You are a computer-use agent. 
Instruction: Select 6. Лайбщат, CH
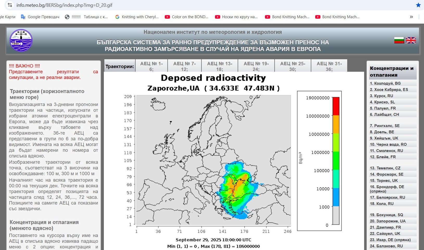[393, 115]
